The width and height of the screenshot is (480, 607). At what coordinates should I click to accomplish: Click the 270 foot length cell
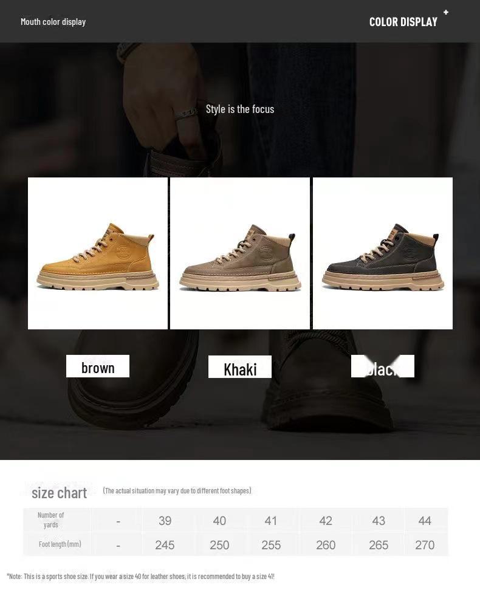425,545
